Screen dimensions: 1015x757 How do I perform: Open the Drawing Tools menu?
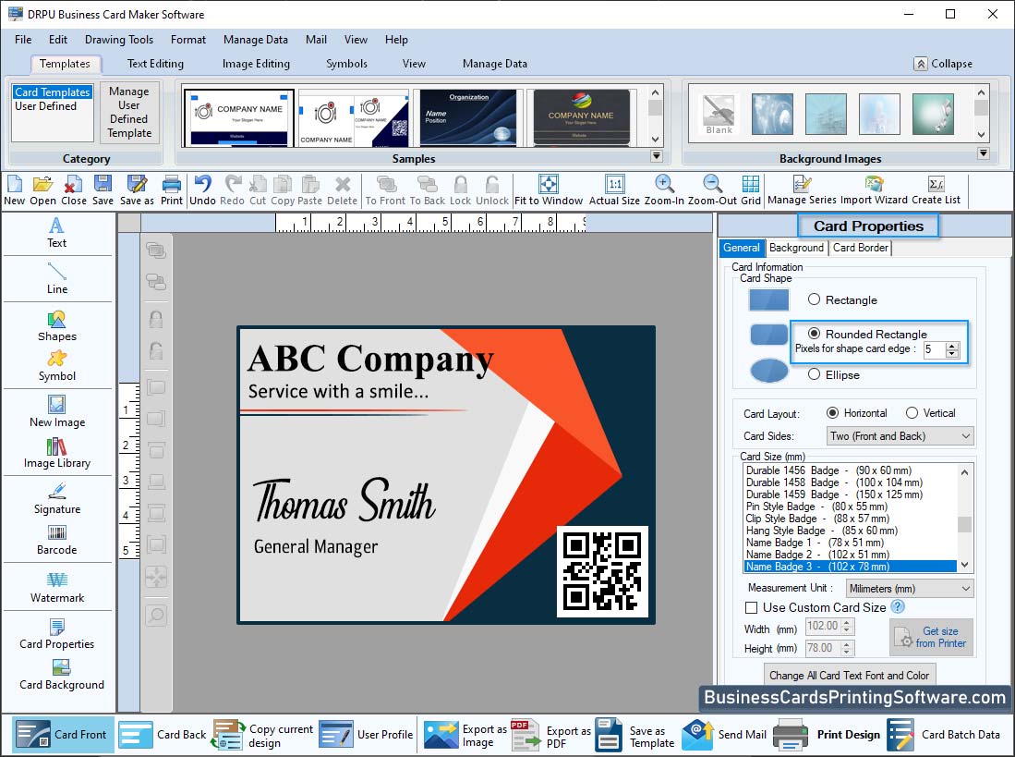click(x=119, y=40)
